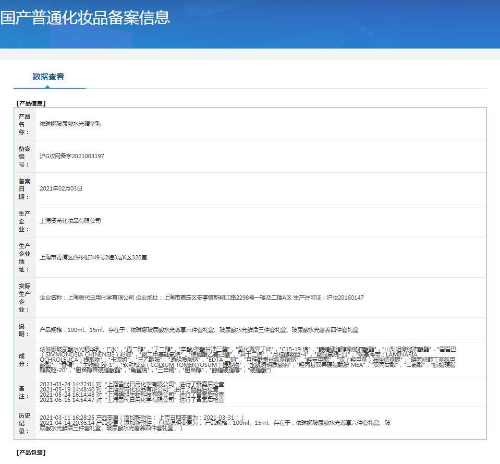500x464 pixels.
Task: Select history entry 2021-04-14 20:36:14 产品变更
Action: click(215, 425)
